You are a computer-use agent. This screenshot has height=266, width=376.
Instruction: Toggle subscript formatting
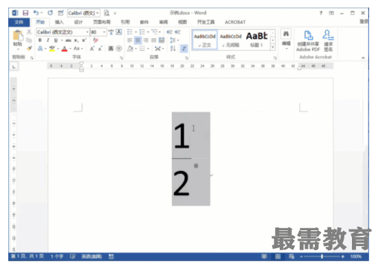76,40
